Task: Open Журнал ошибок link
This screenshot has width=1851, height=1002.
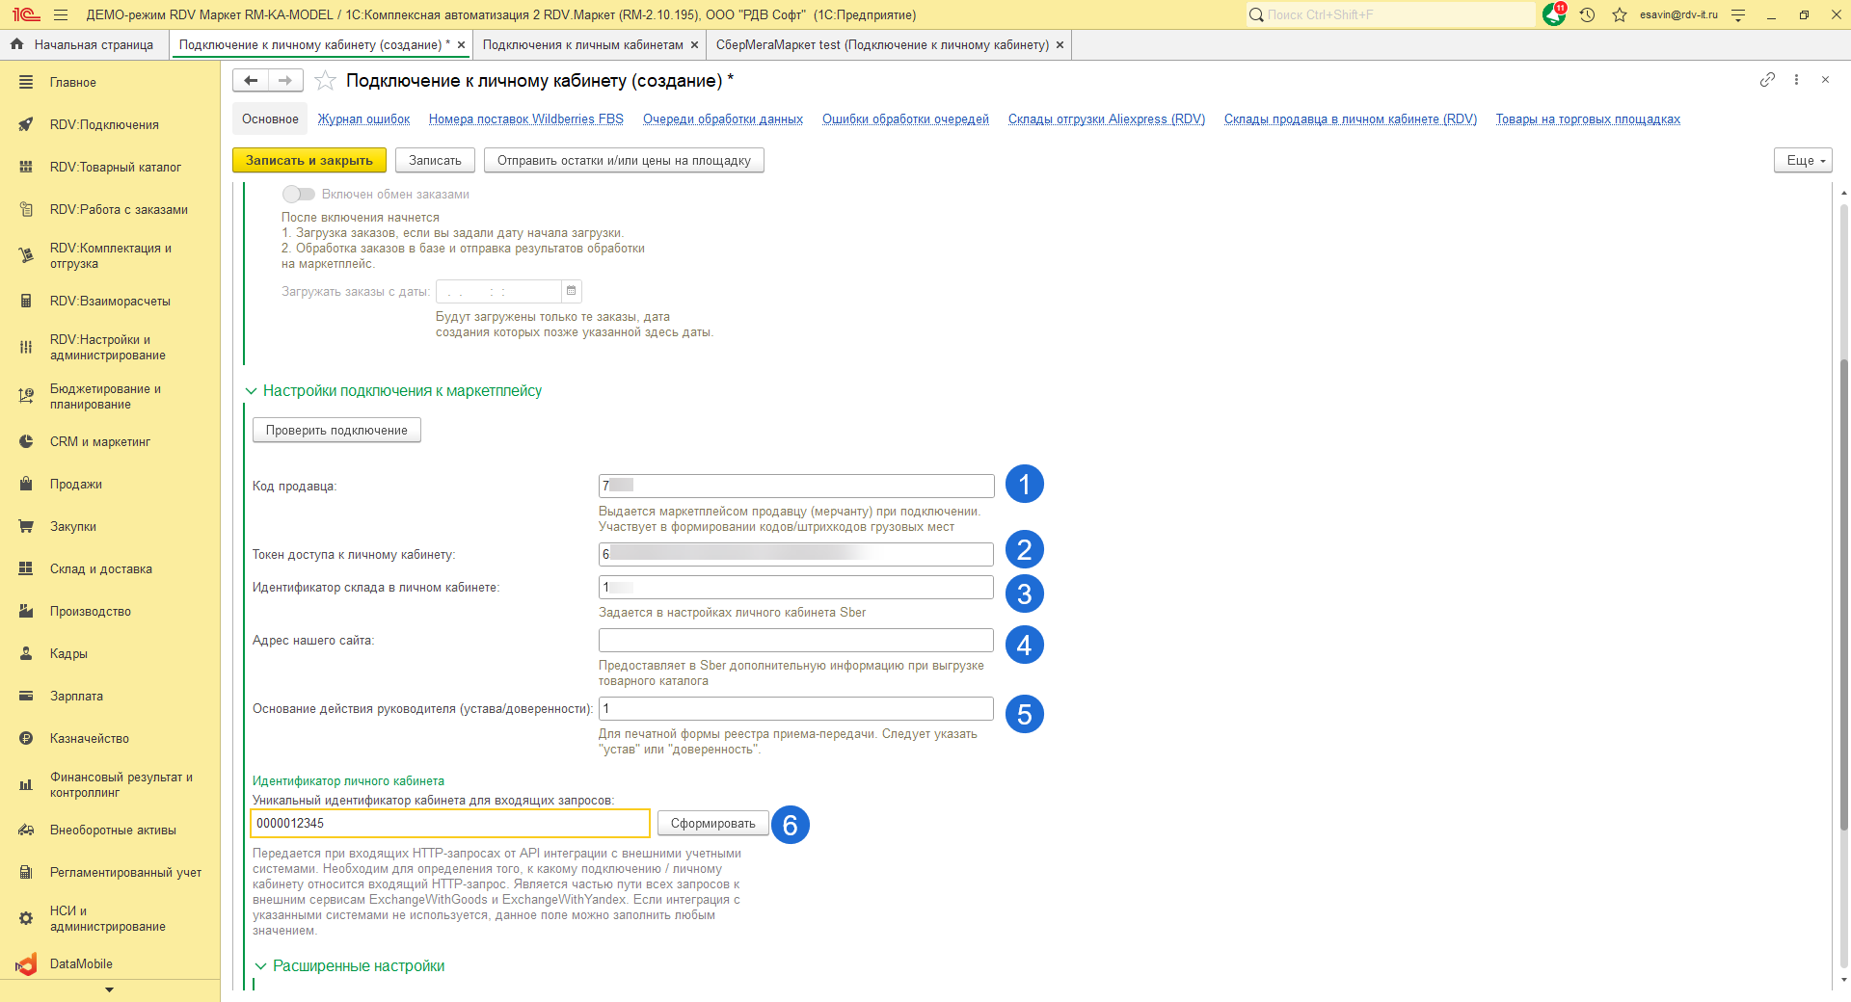Action: [x=364, y=119]
